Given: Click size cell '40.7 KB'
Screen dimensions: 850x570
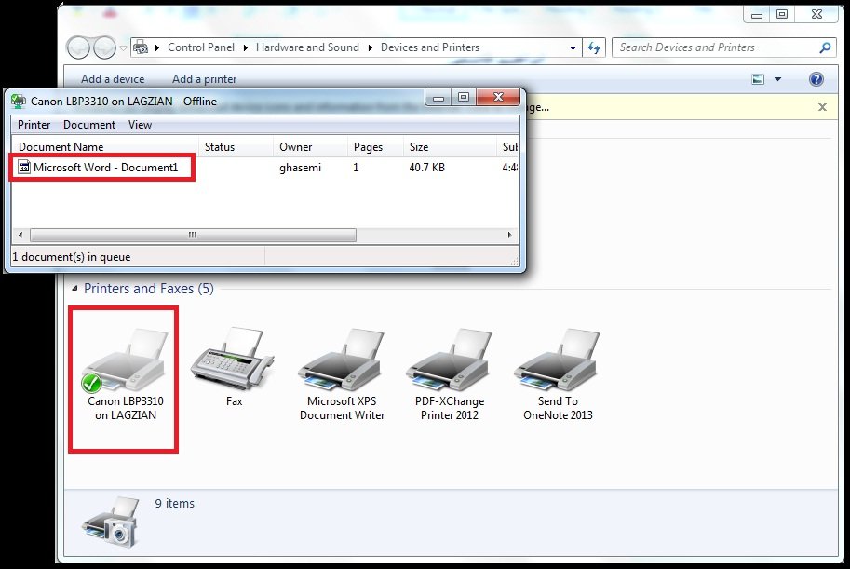Looking at the screenshot, I should [x=426, y=168].
